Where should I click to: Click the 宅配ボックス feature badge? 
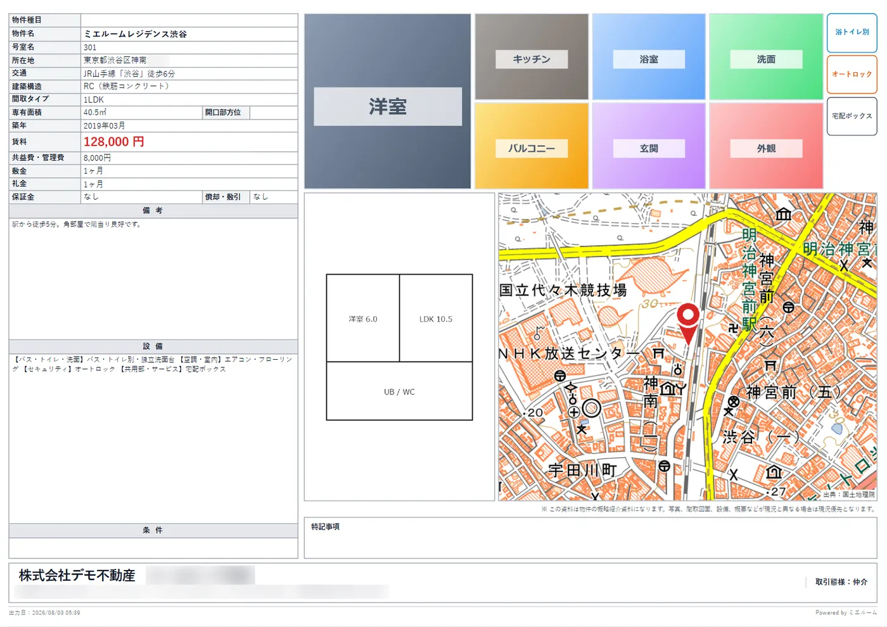[852, 116]
